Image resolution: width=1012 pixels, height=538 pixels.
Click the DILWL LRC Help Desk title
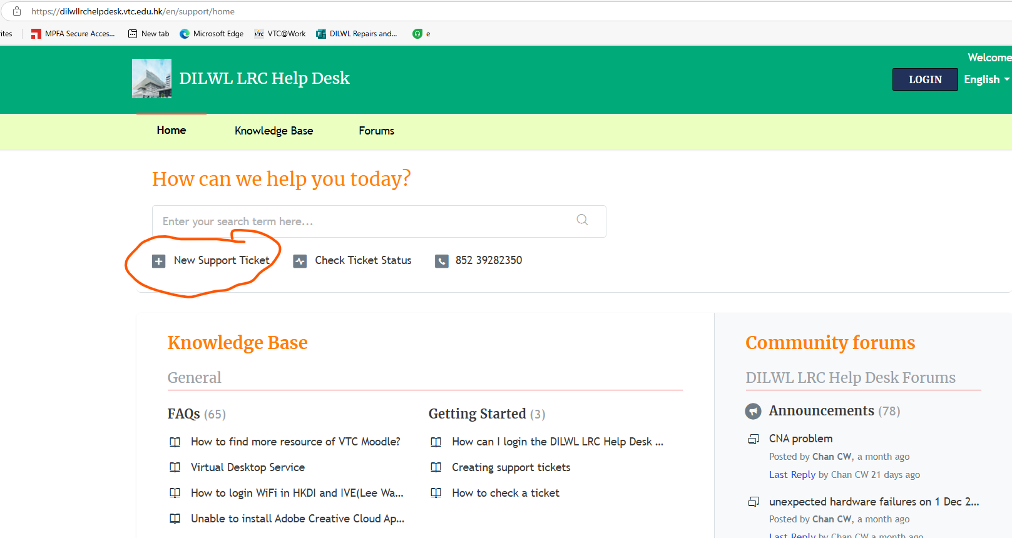264,78
